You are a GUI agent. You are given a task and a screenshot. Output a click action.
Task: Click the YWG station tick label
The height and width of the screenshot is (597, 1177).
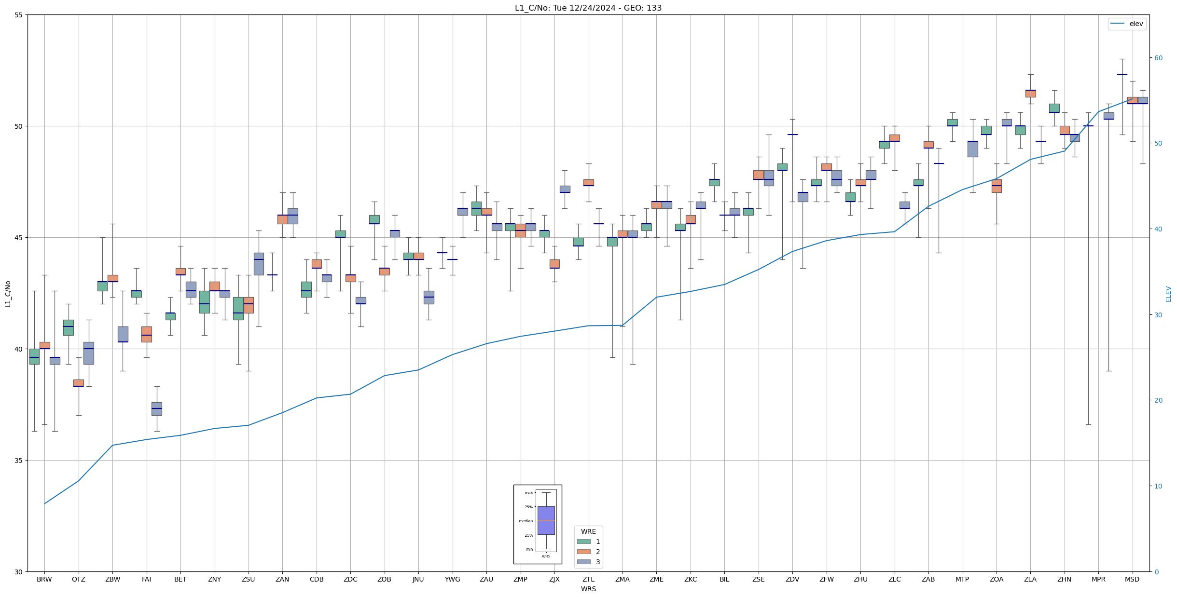coord(453,579)
